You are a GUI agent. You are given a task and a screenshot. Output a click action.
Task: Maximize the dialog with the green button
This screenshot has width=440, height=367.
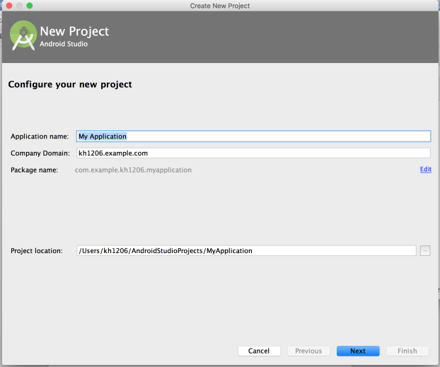click(30, 6)
